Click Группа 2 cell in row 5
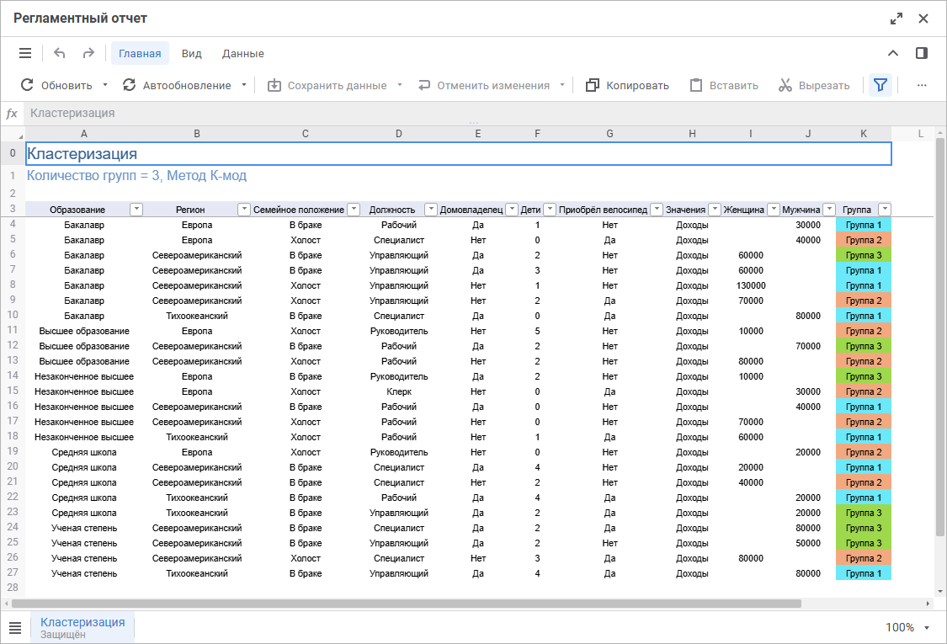This screenshot has width=947, height=644. (864, 240)
